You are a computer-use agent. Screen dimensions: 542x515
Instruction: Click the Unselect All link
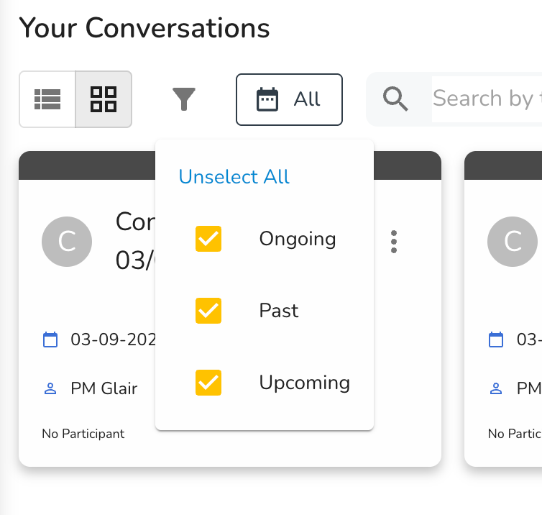pyautogui.click(x=234, y=177)
